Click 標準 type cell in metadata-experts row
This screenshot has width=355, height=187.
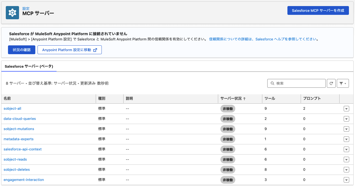point(102,139)
